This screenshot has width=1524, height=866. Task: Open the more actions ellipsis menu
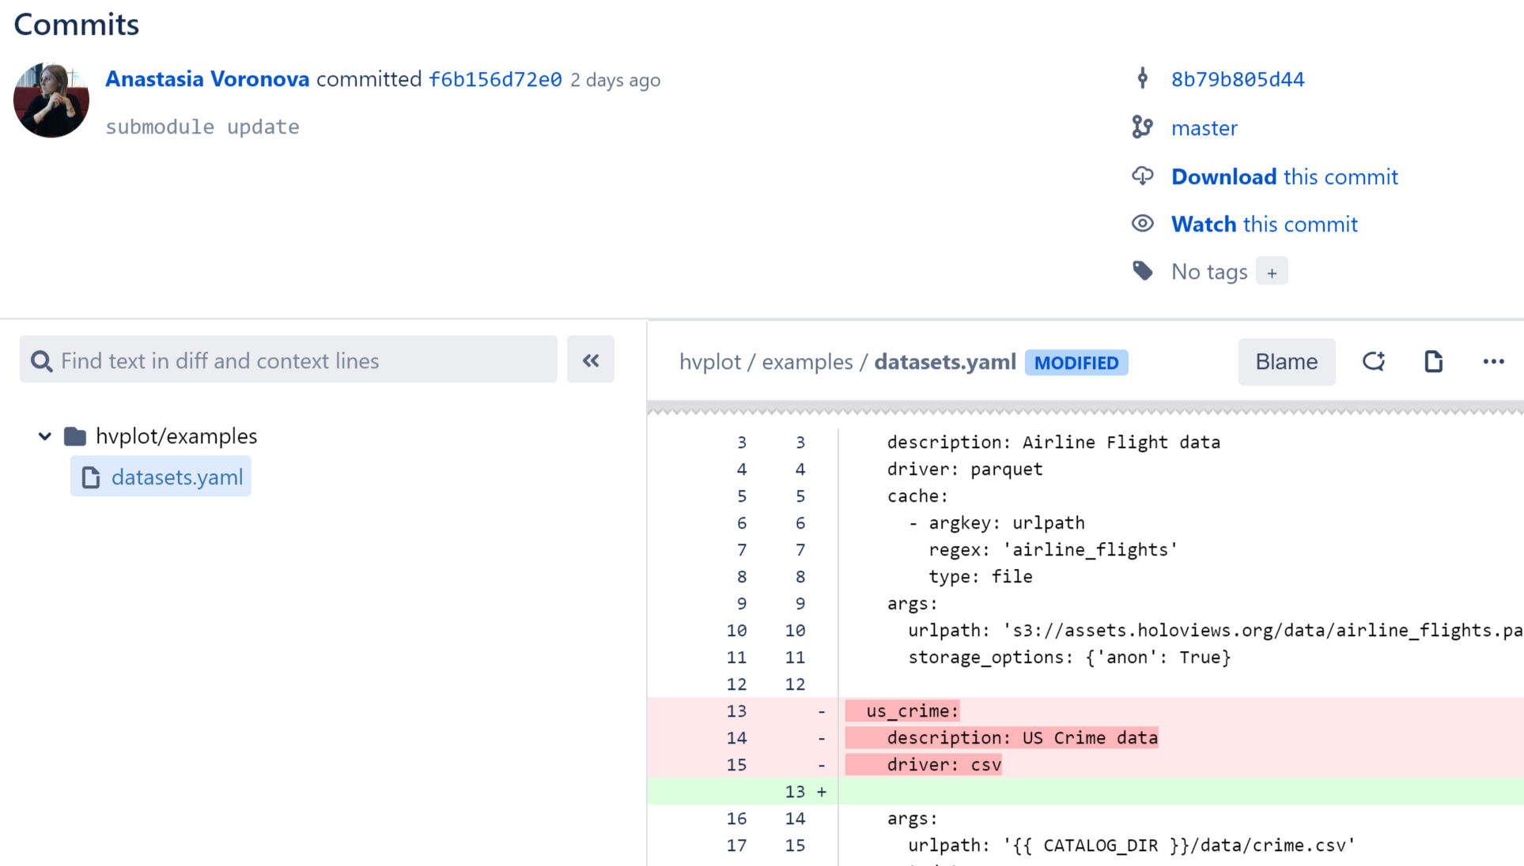click(x=1493, y=362)
